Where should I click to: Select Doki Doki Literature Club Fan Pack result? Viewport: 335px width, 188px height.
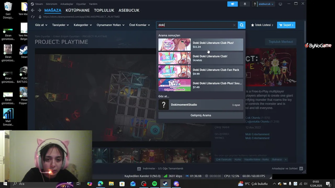[201, 72]
